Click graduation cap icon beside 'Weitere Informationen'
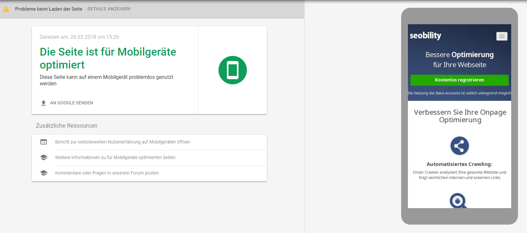Viewport: 527px width, 233px height. click(44, 157)
